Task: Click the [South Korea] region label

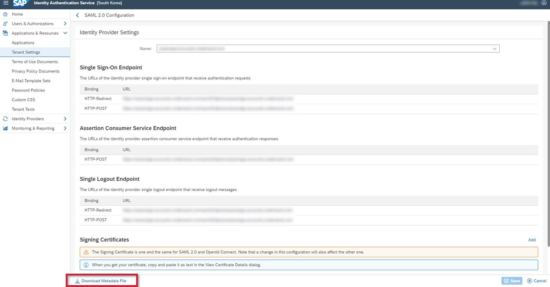Action: coord(109,3)
